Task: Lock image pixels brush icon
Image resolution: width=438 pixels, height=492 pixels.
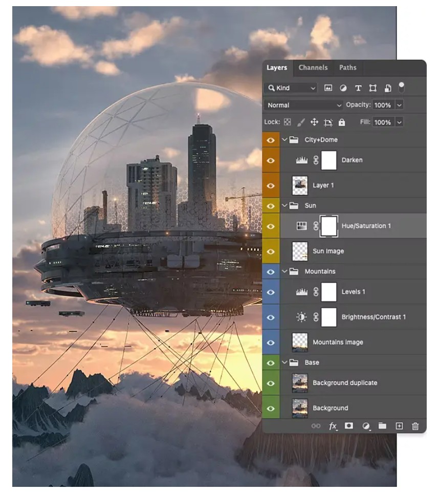Action: [301, 122]
